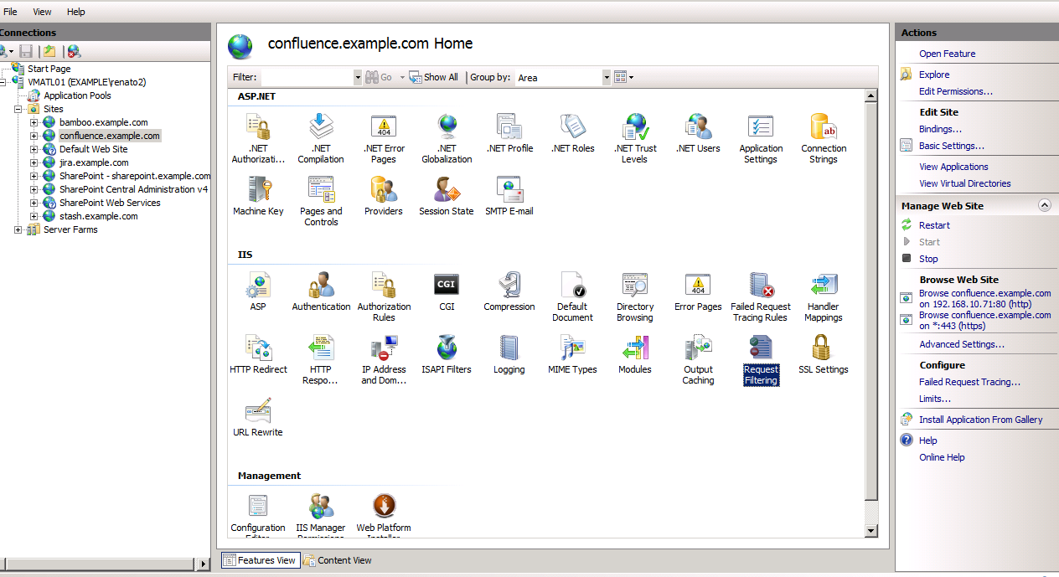
Task: Open the View menu
Action: coord(42,12)
